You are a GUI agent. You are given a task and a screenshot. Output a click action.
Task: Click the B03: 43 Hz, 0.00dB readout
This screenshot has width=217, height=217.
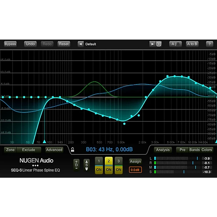[109, 149]
